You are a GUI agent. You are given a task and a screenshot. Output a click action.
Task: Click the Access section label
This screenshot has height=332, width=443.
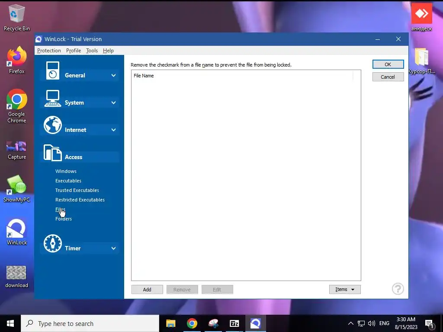coord(74,157)
